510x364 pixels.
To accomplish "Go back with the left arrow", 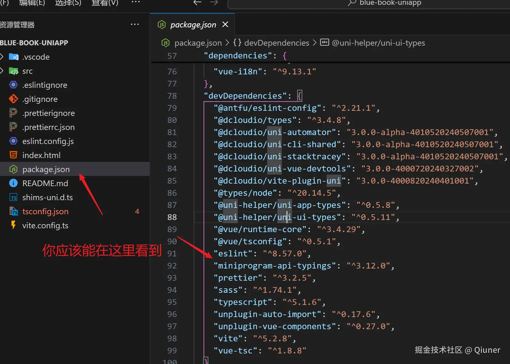I will [x=197, y=3].
